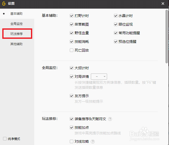Click the 全局监控: section heading
This screenshot has height=145, width=169.
(x=50, y=68)
